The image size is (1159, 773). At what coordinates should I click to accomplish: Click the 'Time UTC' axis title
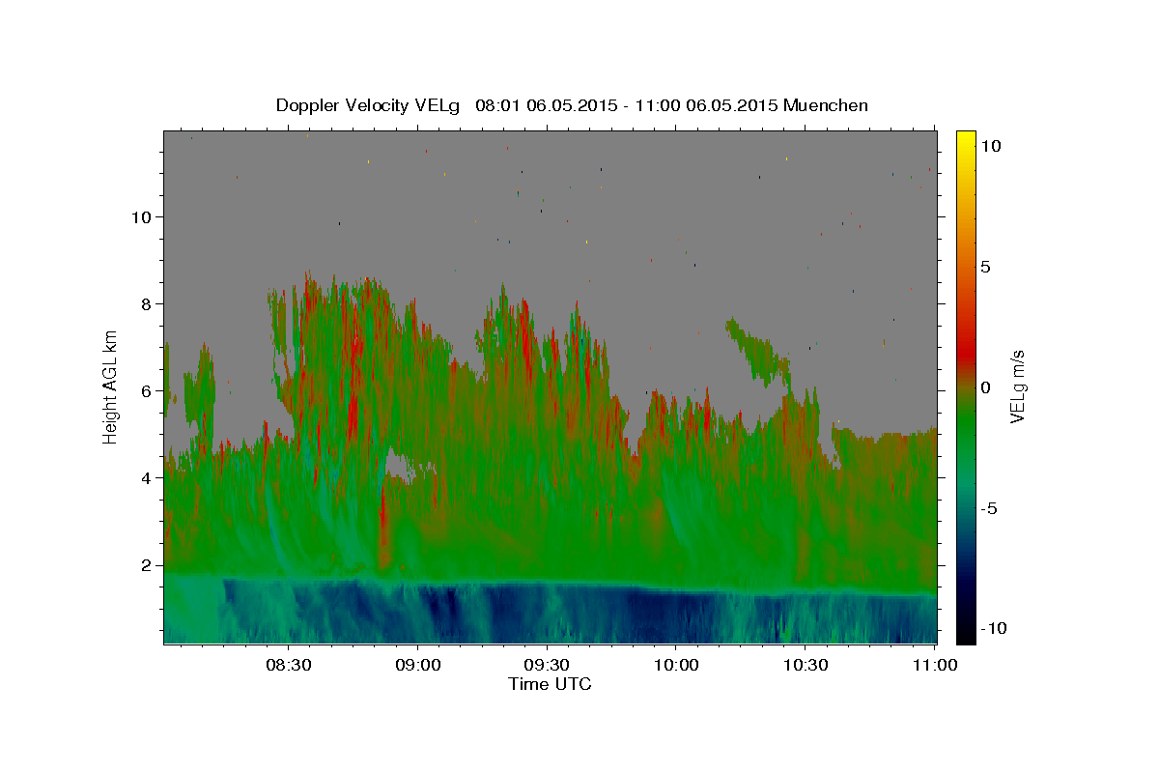pyautogui.click(x=551, y=684)
